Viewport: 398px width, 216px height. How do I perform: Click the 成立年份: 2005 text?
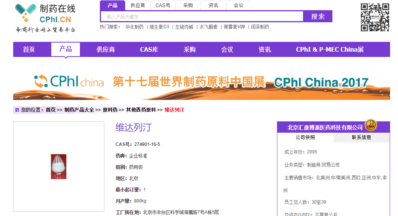click(300, 152)
